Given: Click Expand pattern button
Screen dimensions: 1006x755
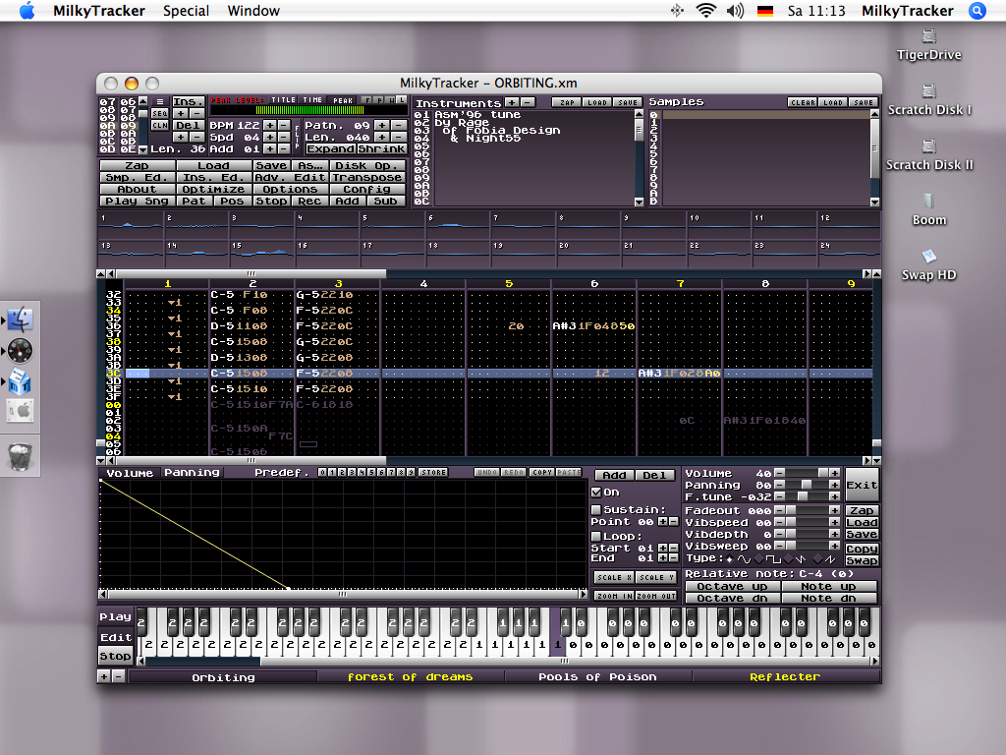Looking at the screenshot, I should (330, 148).
